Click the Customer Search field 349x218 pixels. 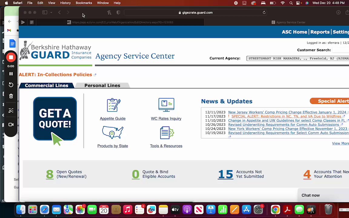tap(341, 50)
